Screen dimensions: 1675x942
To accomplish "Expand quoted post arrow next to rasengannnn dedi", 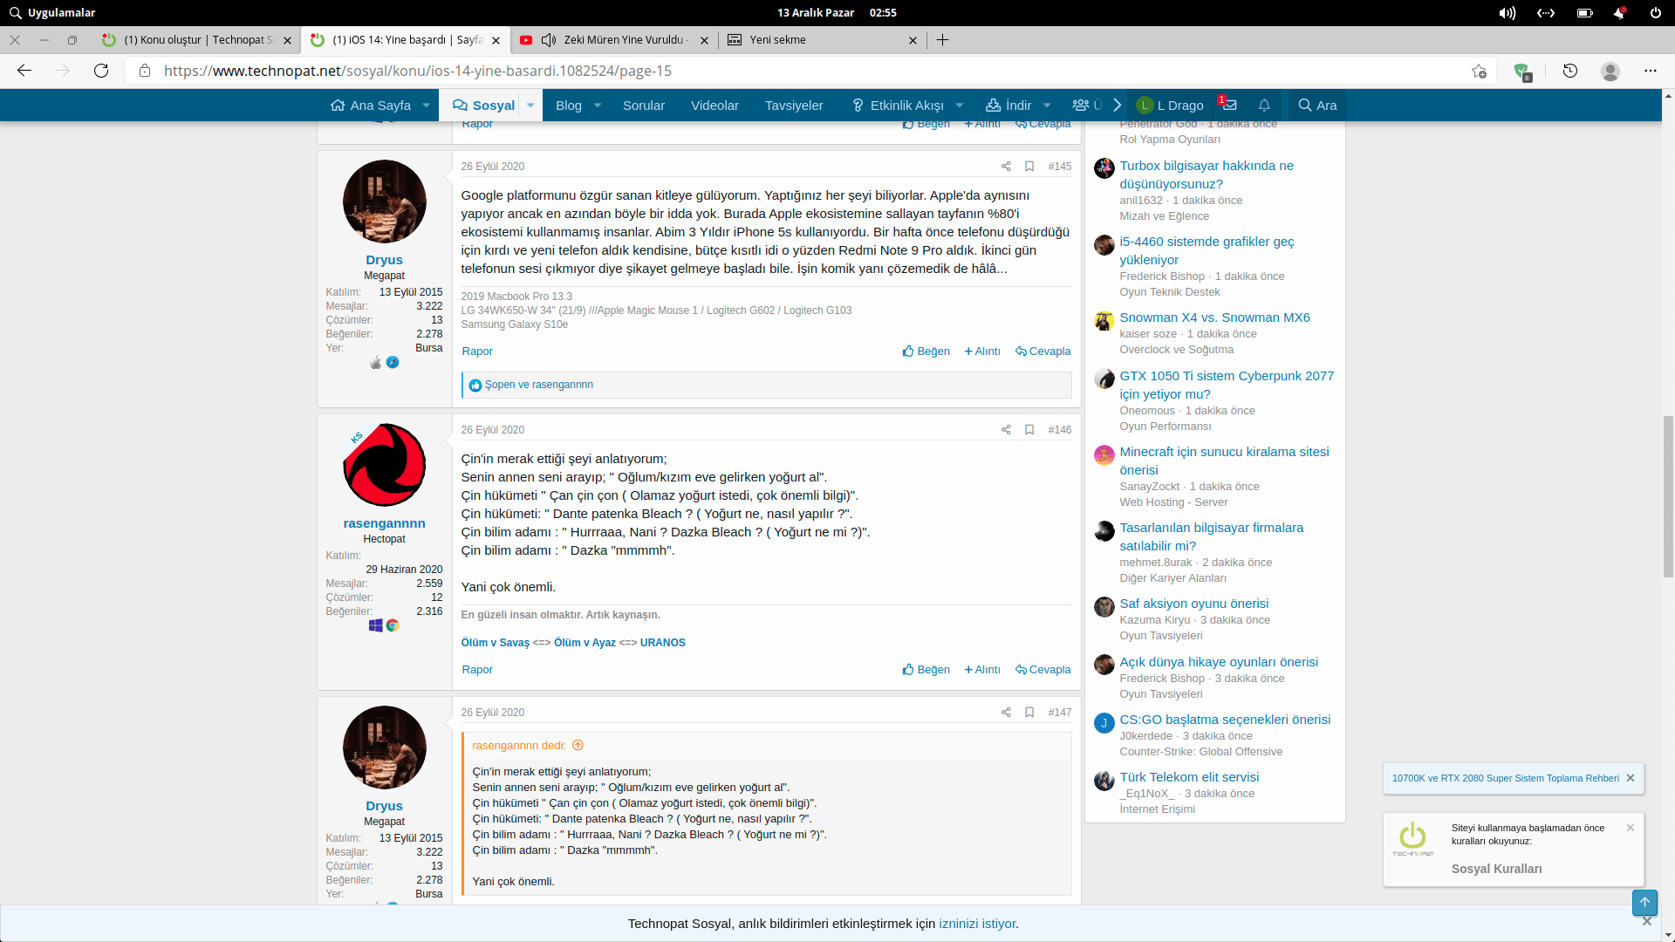I will [x=578, y=746].
